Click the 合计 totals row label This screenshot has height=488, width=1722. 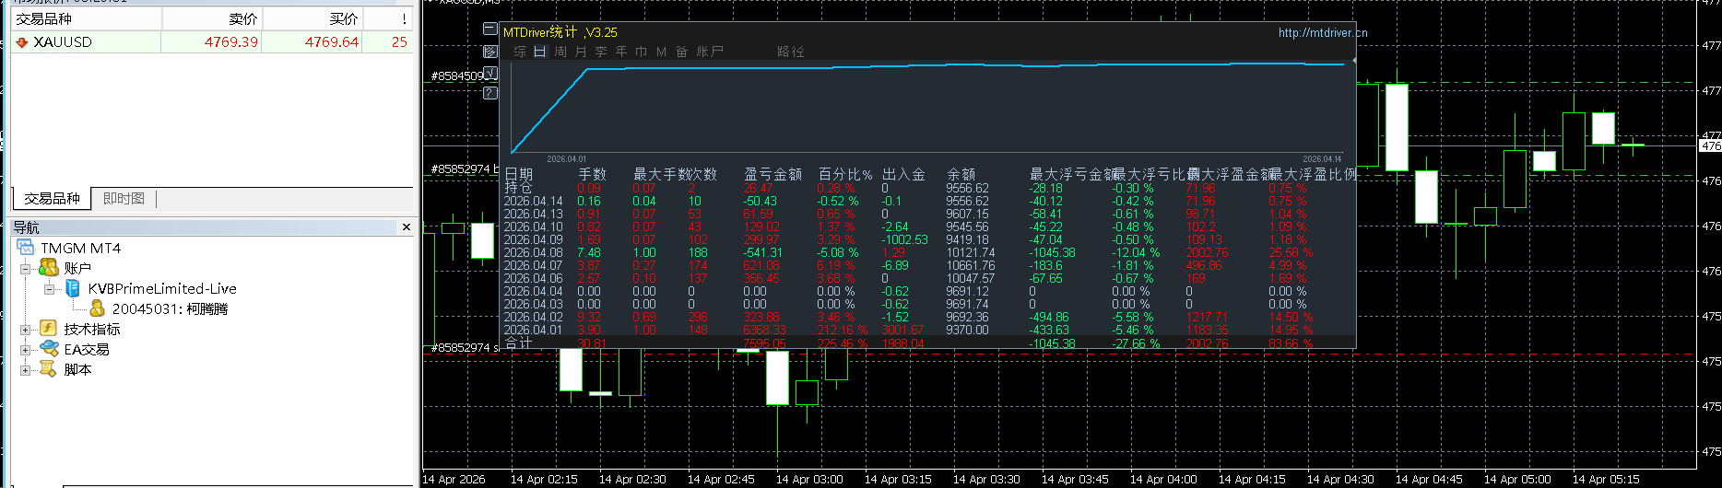click(x=518, y=343)
